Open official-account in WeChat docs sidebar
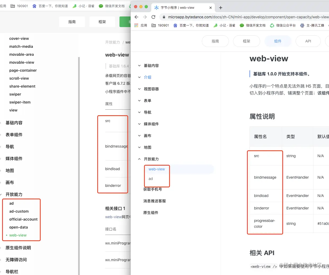Viewport: 329px width, 275px height. (23, 219)
